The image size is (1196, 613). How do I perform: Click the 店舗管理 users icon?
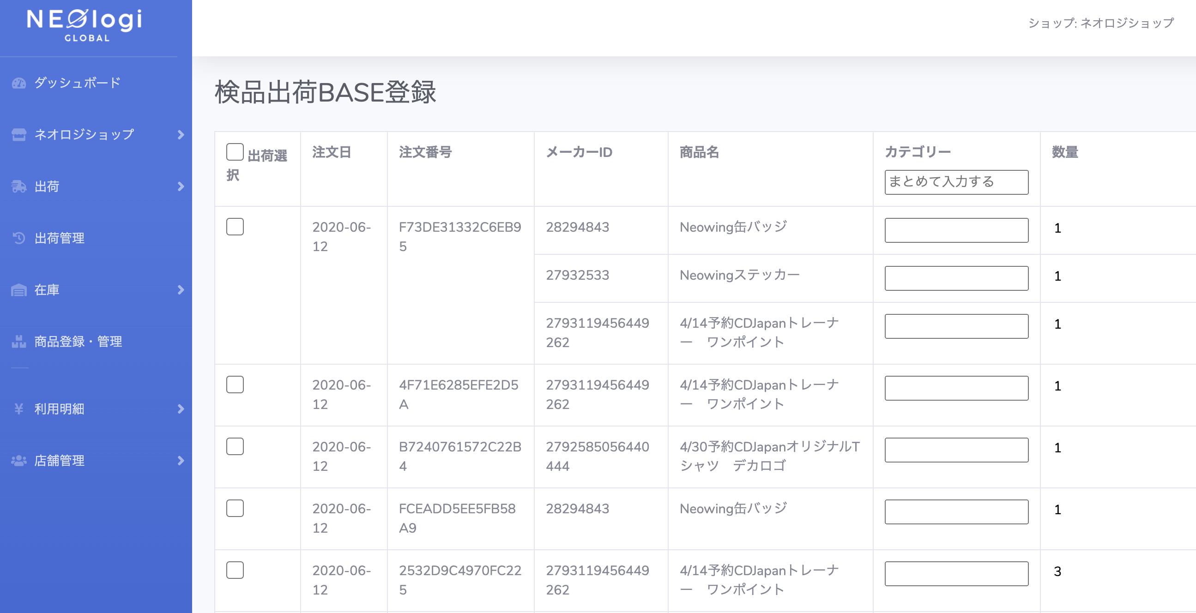(18, 460)
